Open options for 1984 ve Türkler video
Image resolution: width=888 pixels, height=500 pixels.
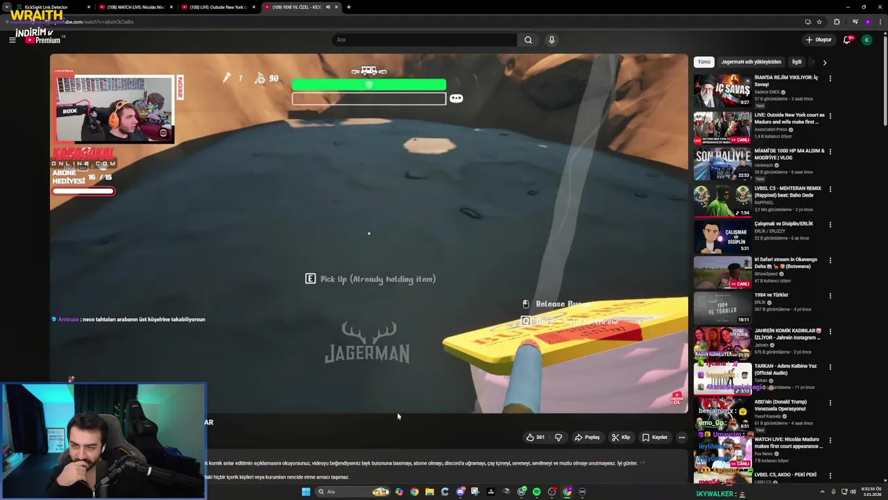click(x=830, y=296)
